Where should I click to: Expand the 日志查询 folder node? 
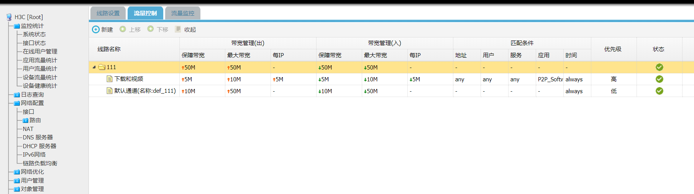click(17, 95)
